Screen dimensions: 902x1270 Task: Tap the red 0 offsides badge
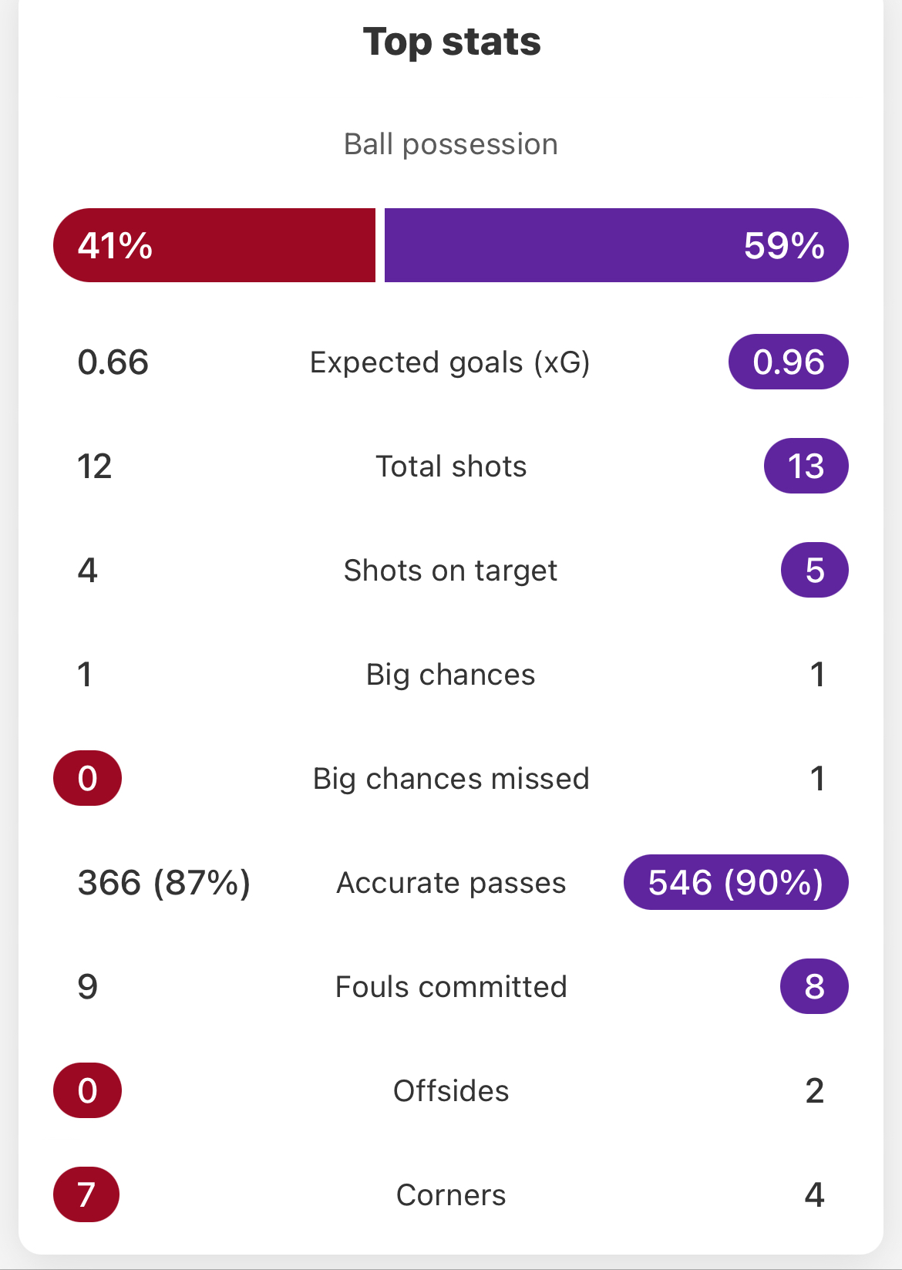click(87, 1090)
